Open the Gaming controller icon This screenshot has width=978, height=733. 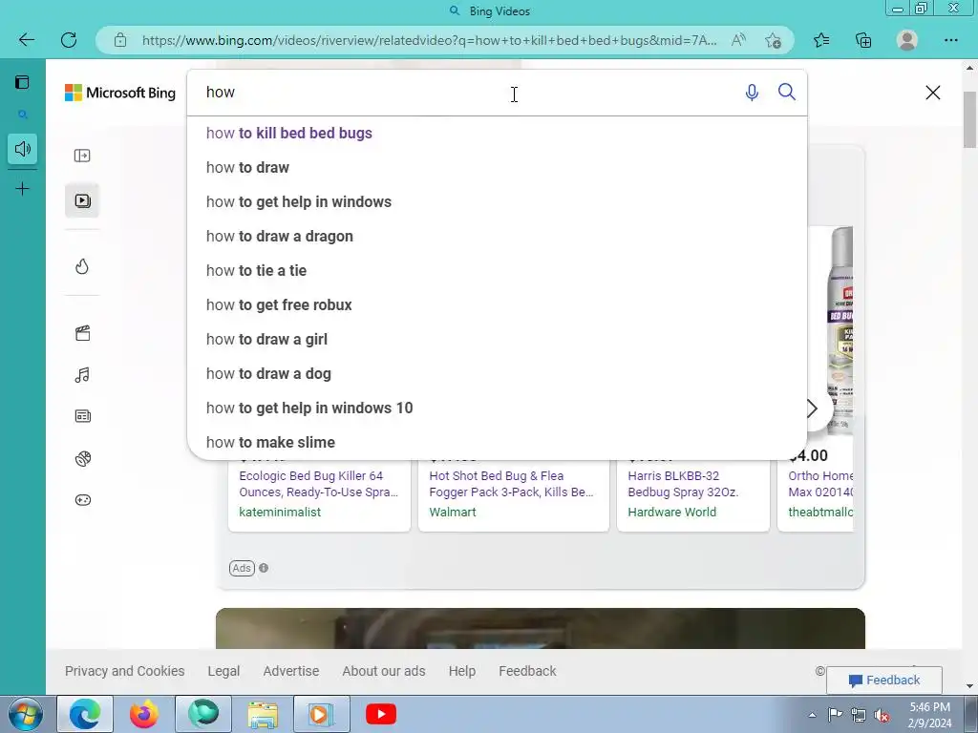pyautogui.click(x=82, y=500)
